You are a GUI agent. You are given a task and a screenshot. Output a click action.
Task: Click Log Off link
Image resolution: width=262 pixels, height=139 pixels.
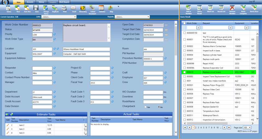252,2
